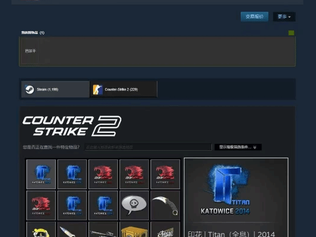316x237 pixels.
Task: Select the skull speech bubble sticker
Action: pyautogui.click(x=134, y=205)
